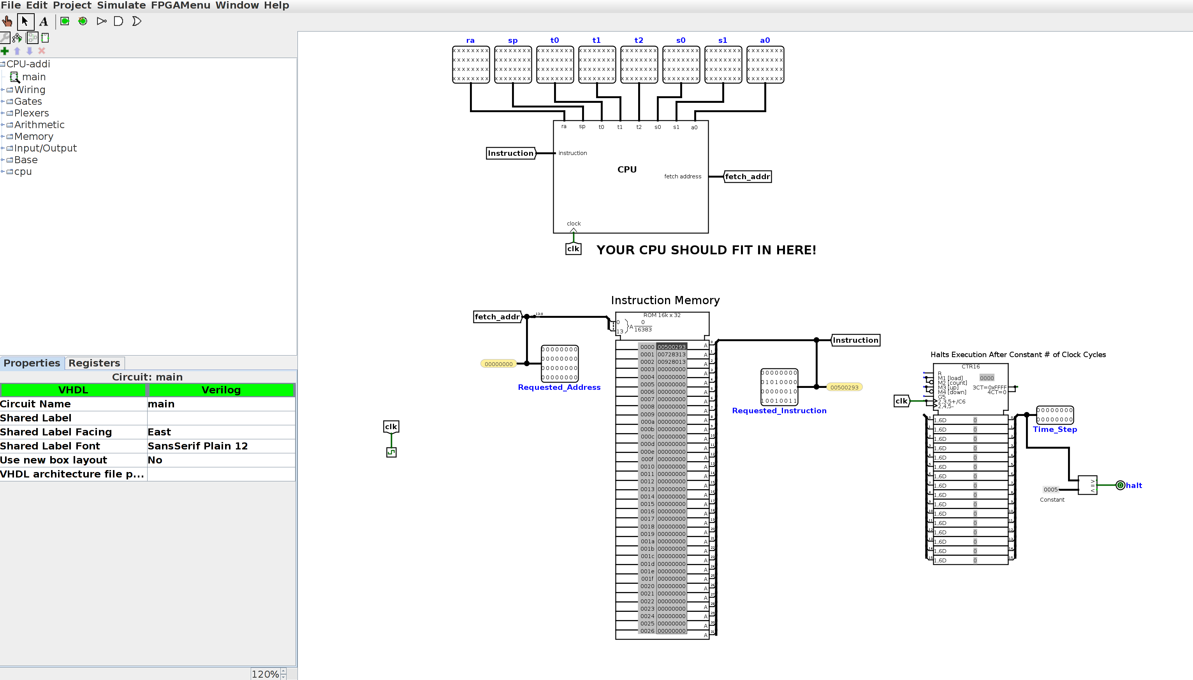Image resolution: width=1193 pixels, height=680 pixels.
Task: Select the main circuit magnifier icon
Action: click(14, 77)
